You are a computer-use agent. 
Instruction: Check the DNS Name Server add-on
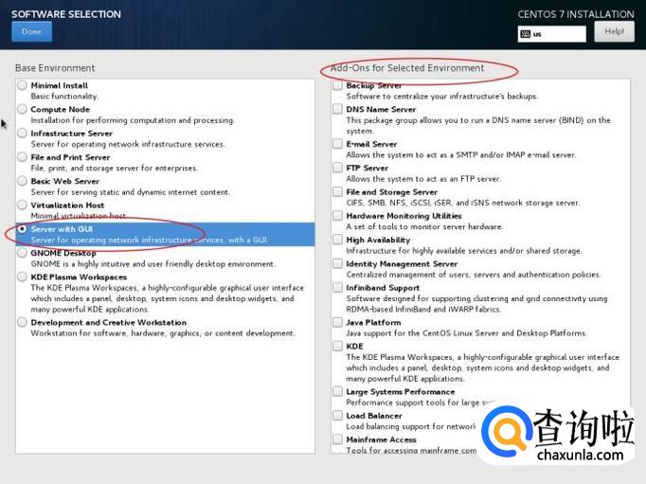click(x=338, y=109)
